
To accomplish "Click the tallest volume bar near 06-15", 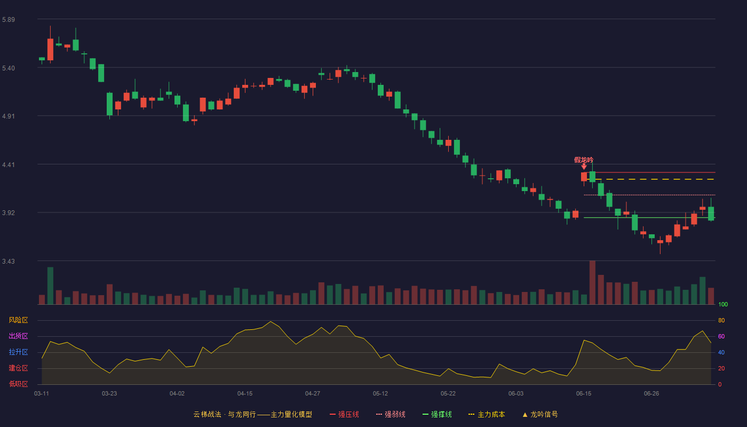I will click(x=592, y=282).
